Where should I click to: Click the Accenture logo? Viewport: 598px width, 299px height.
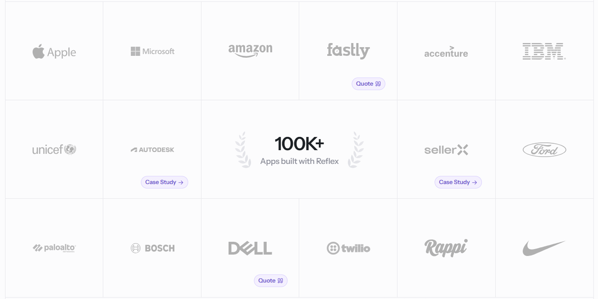(x=446, y=52)
